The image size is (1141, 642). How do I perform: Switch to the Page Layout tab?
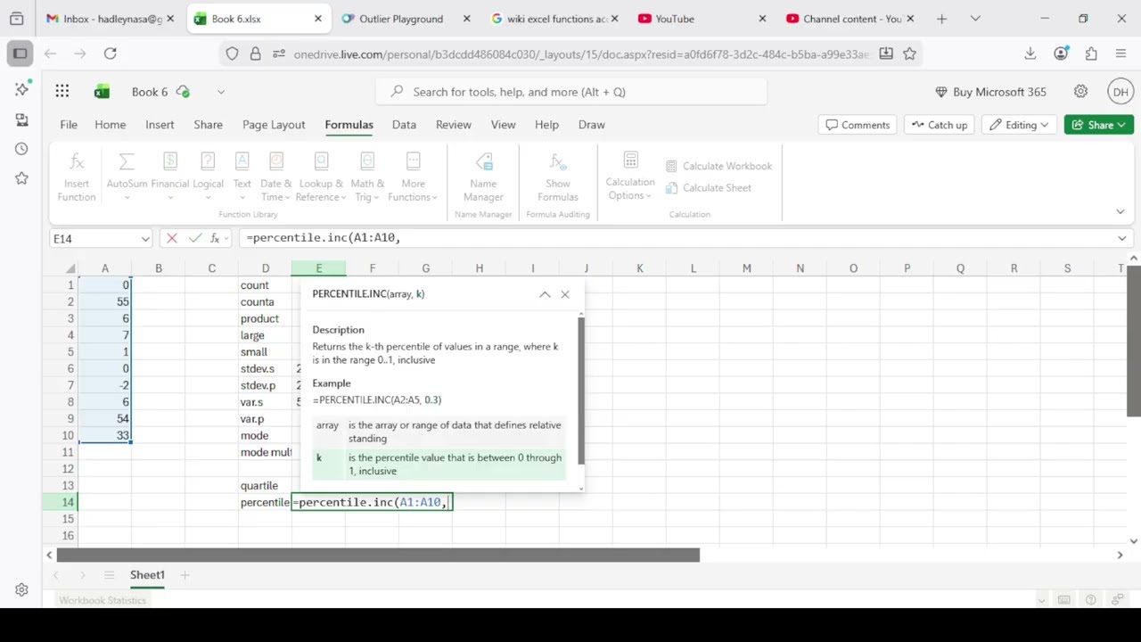tap(274, 125)
